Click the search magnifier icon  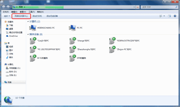pyautogui.click(x=176, y=7)
